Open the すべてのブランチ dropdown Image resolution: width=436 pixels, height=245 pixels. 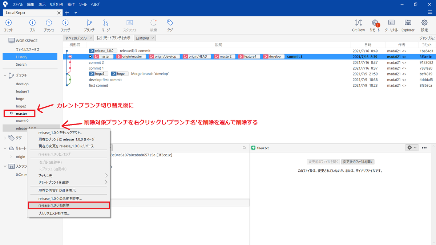tap(79, 38)
